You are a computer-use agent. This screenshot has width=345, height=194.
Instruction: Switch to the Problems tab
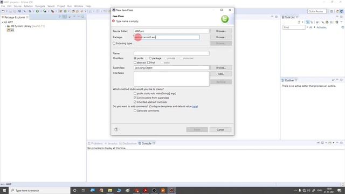(95, 143)
